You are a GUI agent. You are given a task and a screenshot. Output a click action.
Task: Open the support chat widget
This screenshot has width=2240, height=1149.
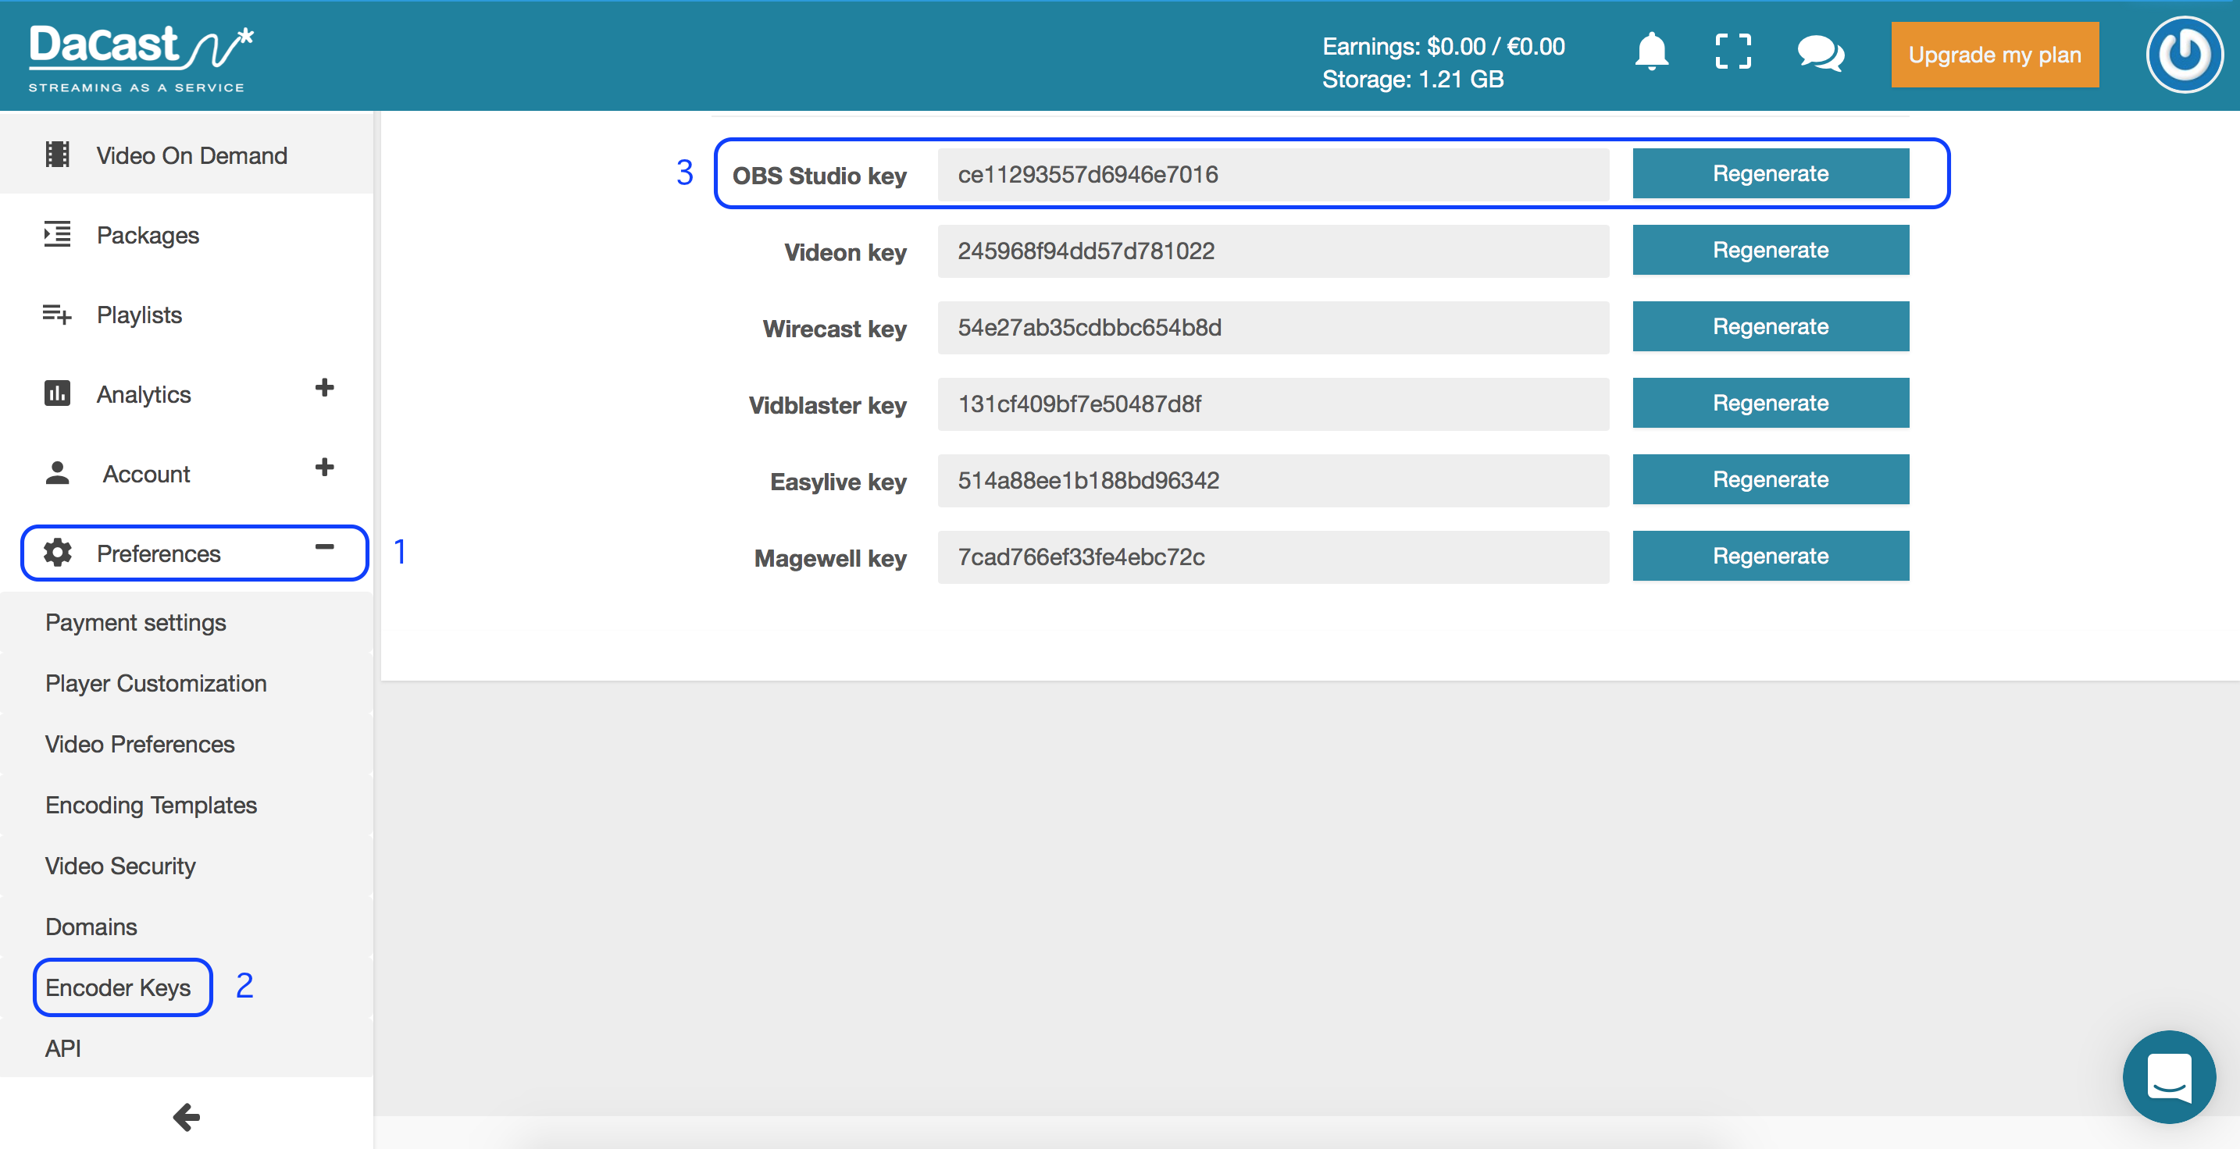(2169, 1077)
